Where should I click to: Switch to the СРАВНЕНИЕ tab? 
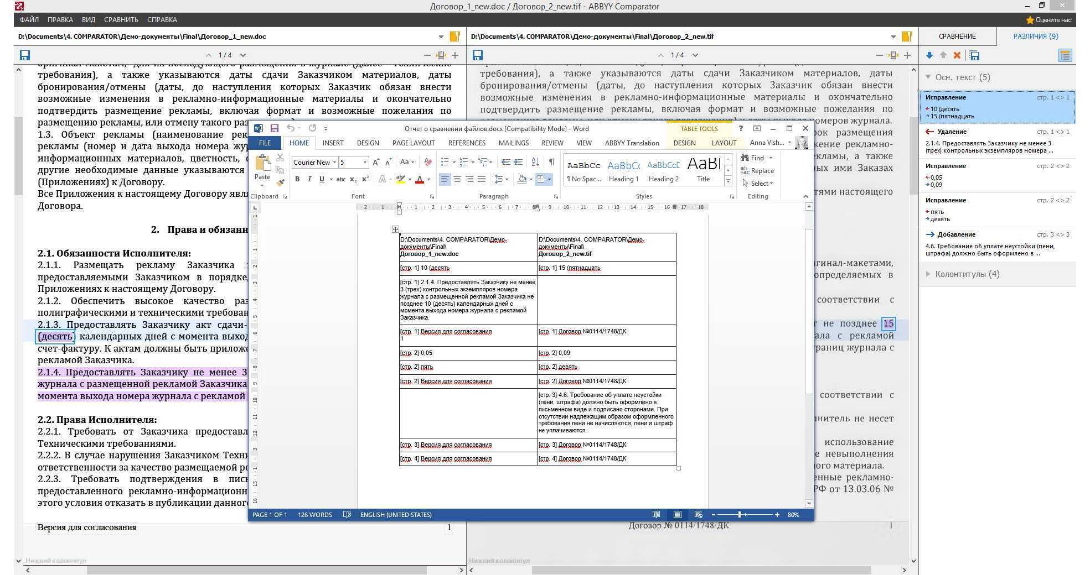[x=957, y=36]
